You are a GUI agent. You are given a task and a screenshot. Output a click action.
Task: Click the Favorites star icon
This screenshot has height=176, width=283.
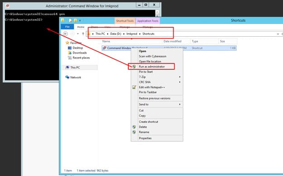click(67, 43)
